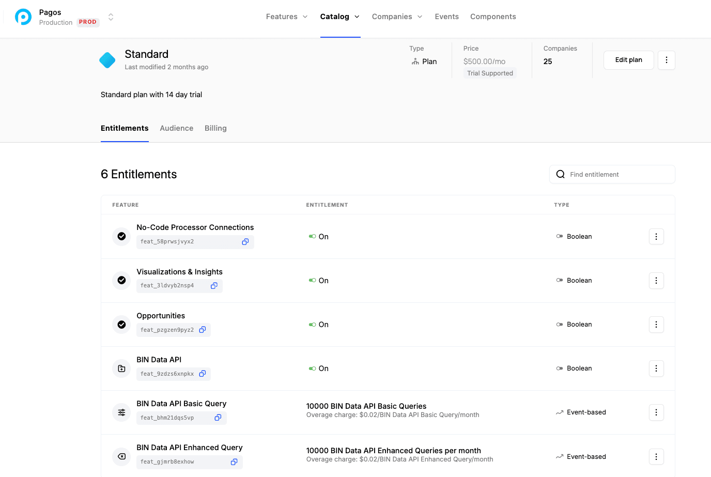711x477 pixels.
Task: Switch to the Audience tab
Action: click(176, 128)
